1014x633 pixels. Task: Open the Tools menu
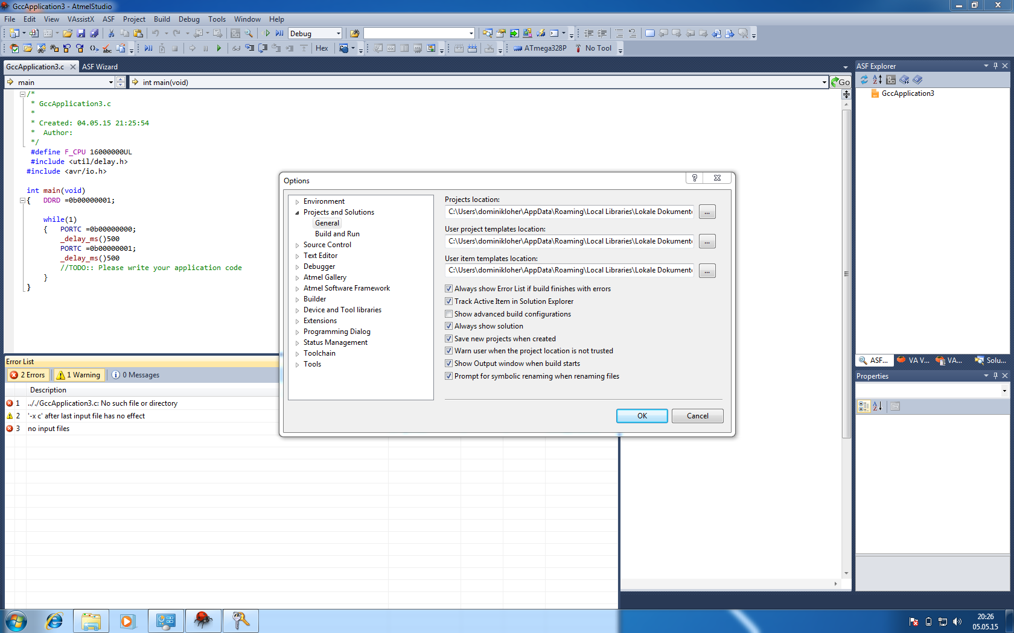pyautogui.click(x=217, y=19)
